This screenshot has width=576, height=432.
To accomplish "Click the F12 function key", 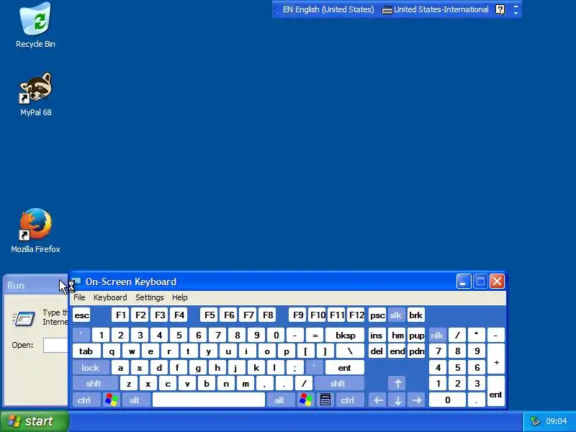I will tap(356, 315).
